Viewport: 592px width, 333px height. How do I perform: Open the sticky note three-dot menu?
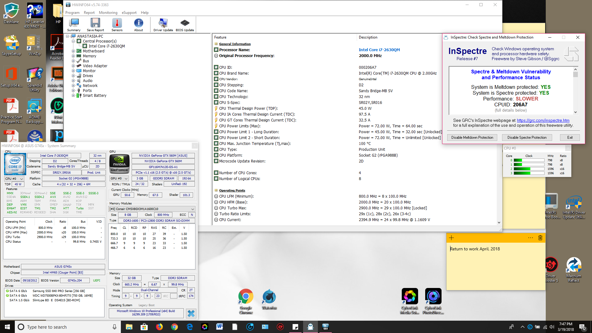530,238
